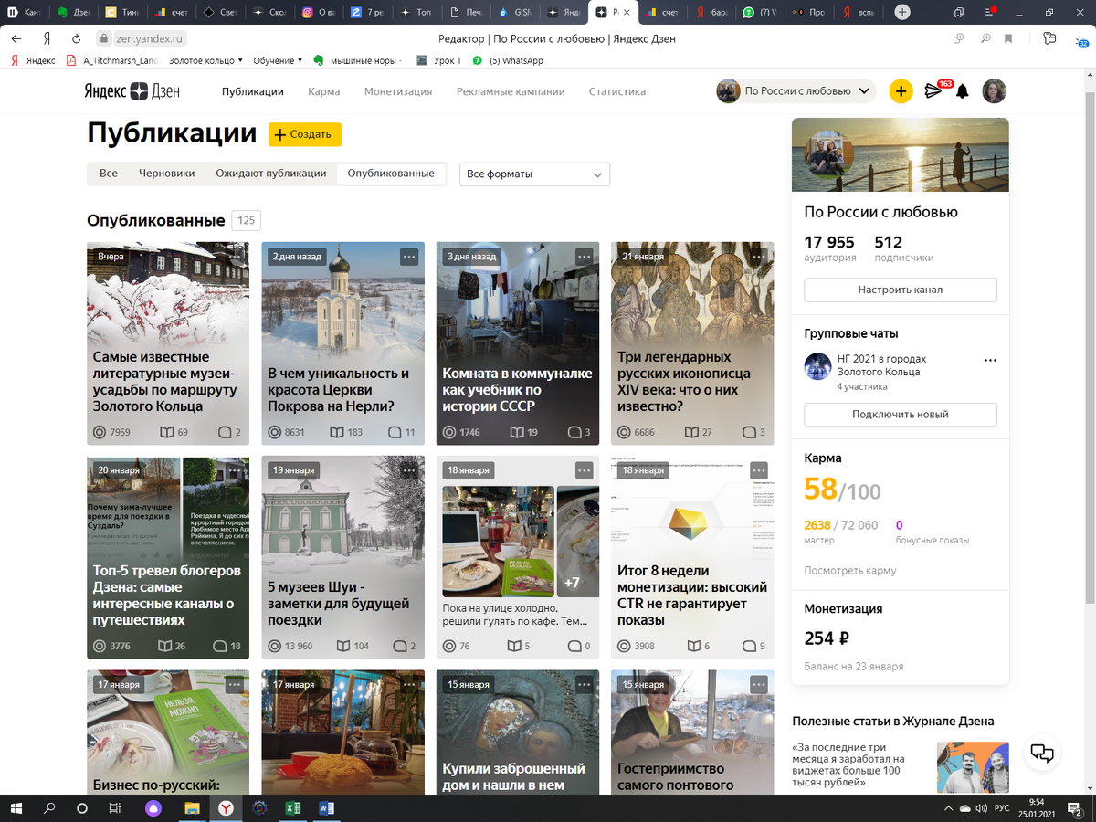Click Подключить новый button
Image resolution: width=1096 pixels, height=822 pixels.
click(901, 414)
